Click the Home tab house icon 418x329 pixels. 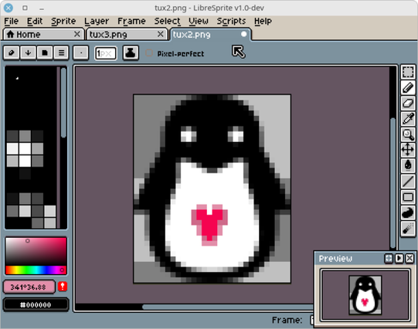coord(10,34)
